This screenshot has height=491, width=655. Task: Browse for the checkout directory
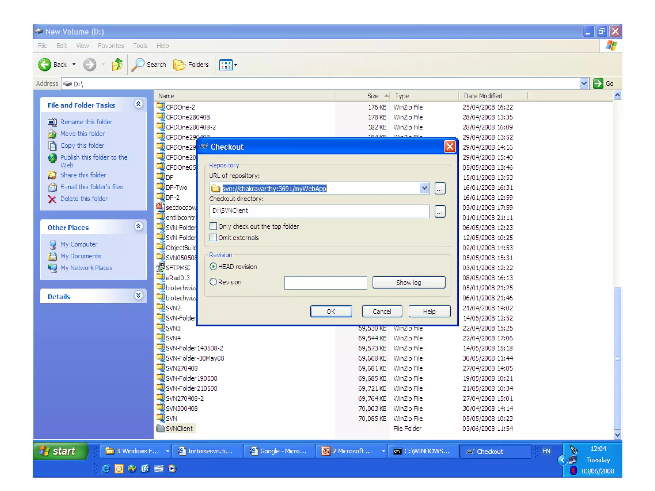click(440, 211)
